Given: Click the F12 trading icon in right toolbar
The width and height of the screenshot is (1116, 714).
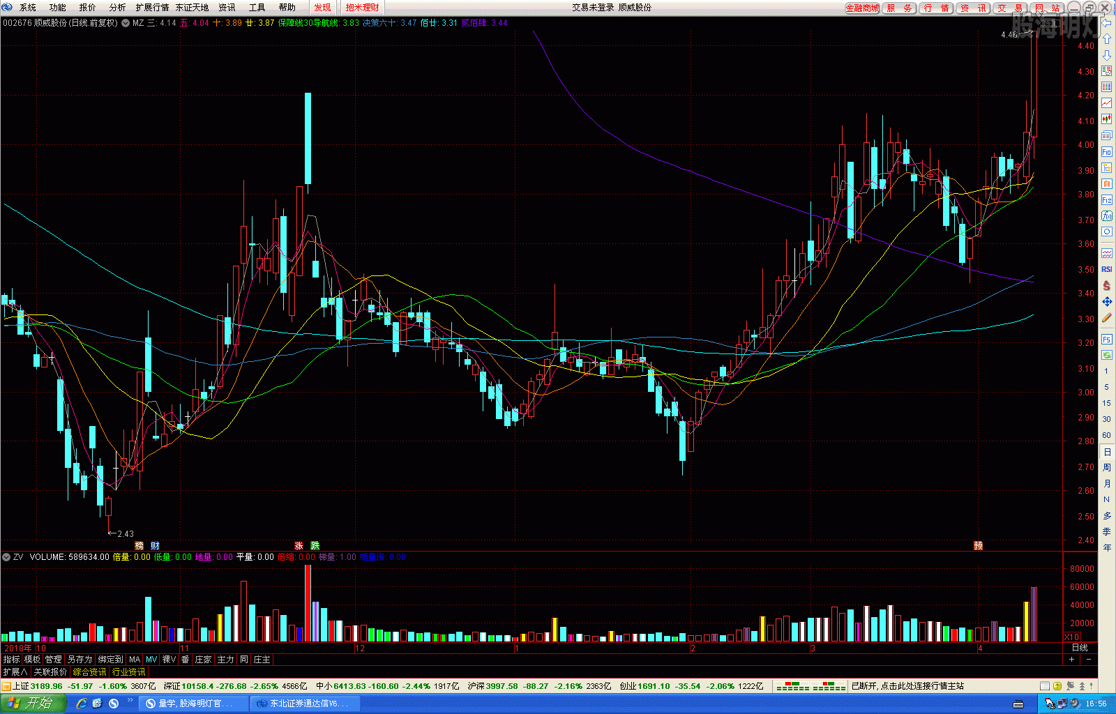Looking at the screenshot, I should [1107, 200].
